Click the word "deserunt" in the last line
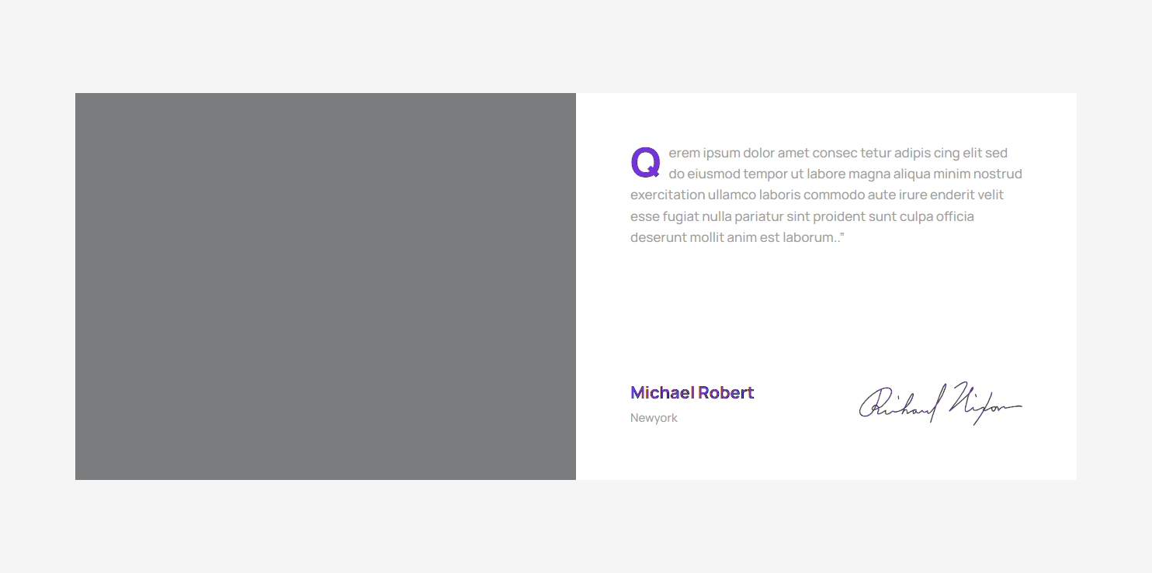Screen dimensions: 1152x573 pyautogui.click(x=658, y=238)
